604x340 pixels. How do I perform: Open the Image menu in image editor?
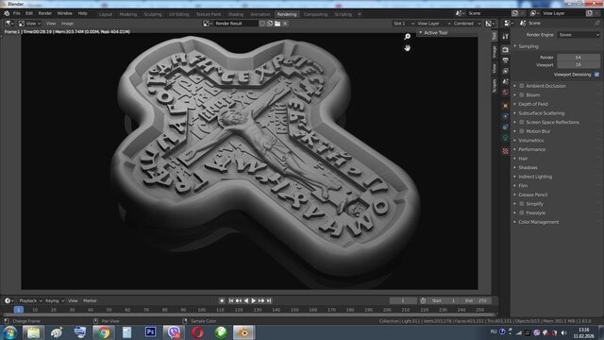[67, 24]
